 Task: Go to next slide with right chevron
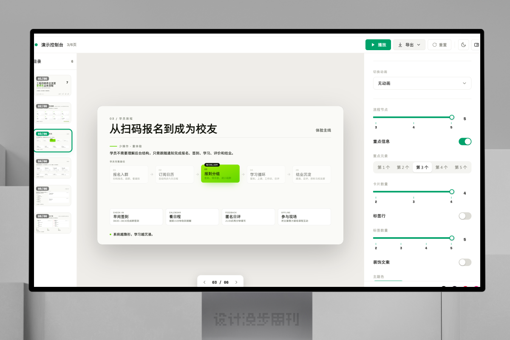pos(236,282)
